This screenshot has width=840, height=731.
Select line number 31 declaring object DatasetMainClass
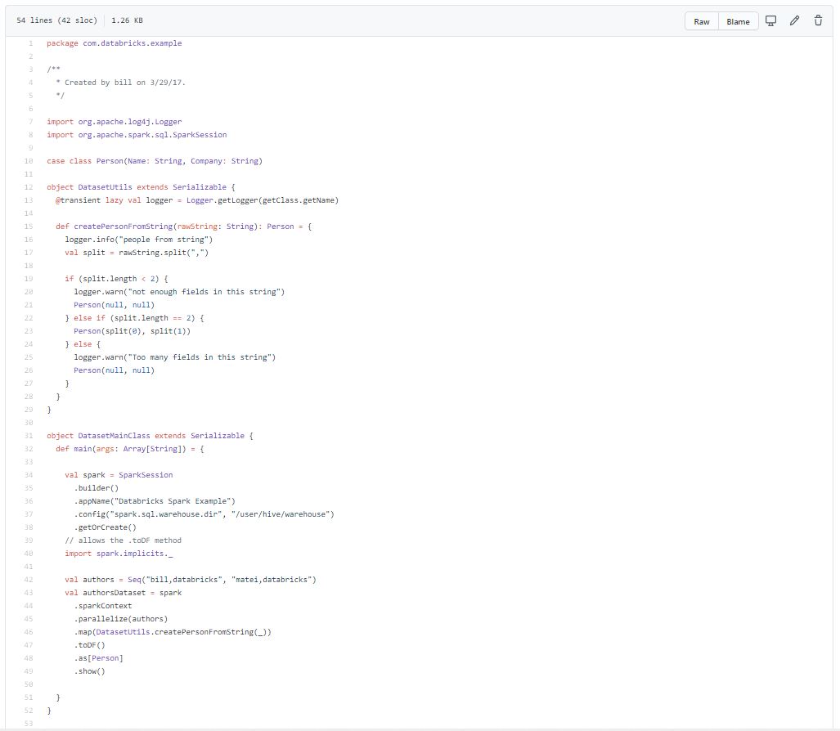[x=28, y=435]
